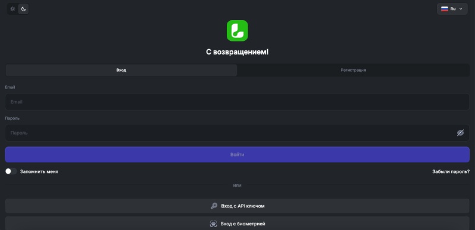Focus the Пароль input field
This screenshot has height=230, width=475.
pyautogui.click(x=237, y=133)
